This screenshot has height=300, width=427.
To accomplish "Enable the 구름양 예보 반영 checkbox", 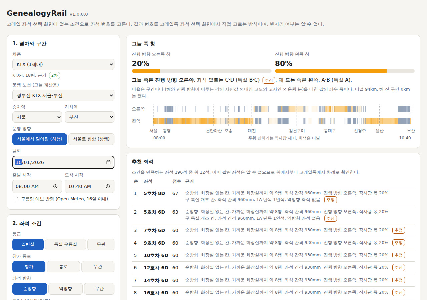I will 16,199.
